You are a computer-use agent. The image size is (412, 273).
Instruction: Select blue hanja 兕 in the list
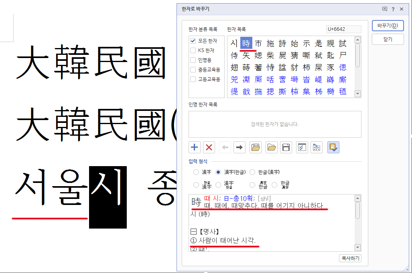pyautogui.click(x=234, y=80)
